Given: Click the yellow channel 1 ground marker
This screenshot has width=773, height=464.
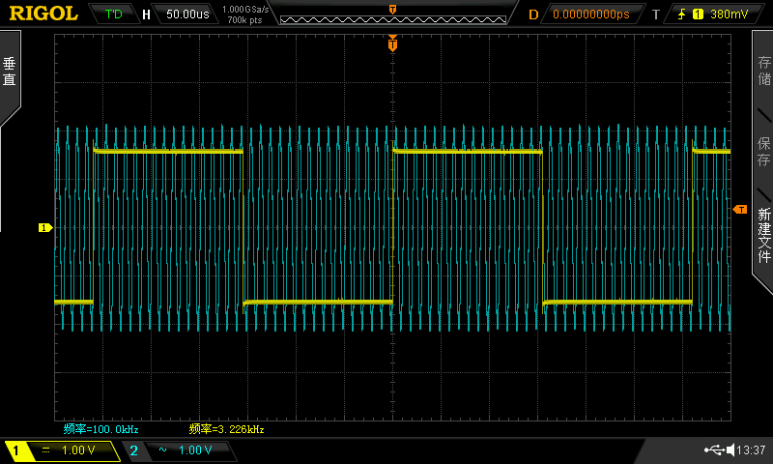Looking at the screenshot, I should pyautogui.click(x=44, y=227).
